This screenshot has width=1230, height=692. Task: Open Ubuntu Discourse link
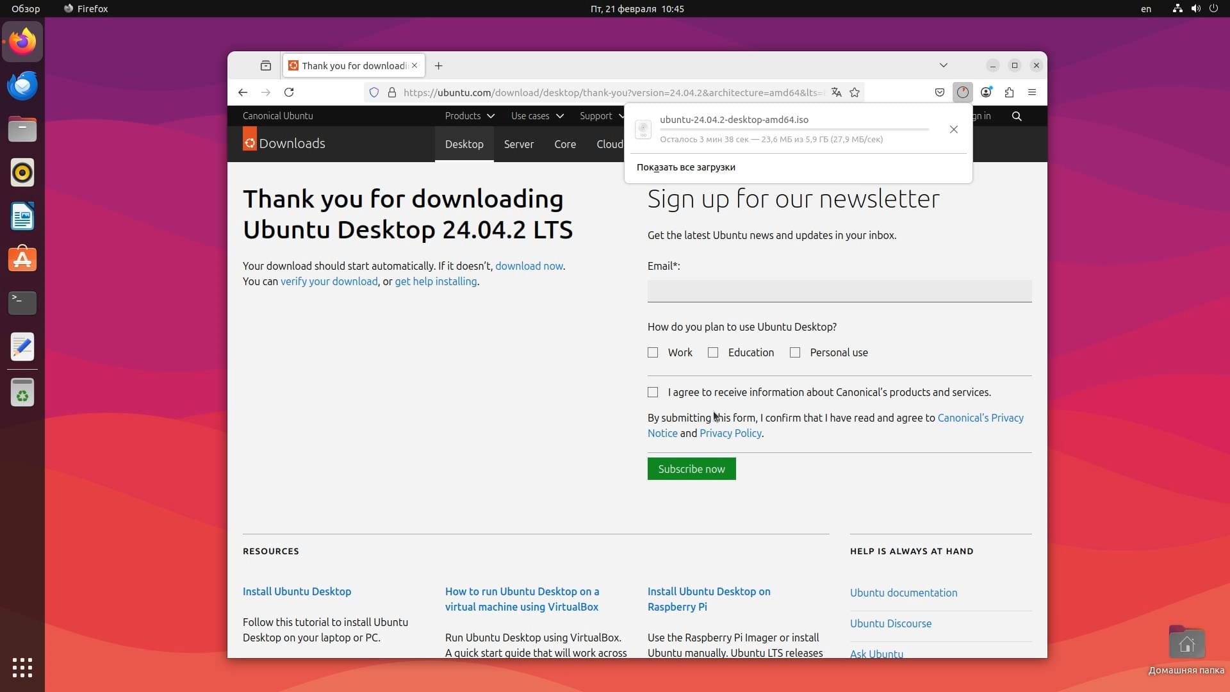click(x=890, y=623)
